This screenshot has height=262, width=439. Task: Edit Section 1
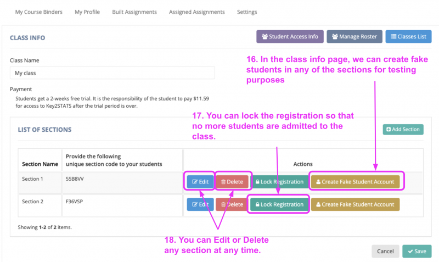click(x=200, y=182)
